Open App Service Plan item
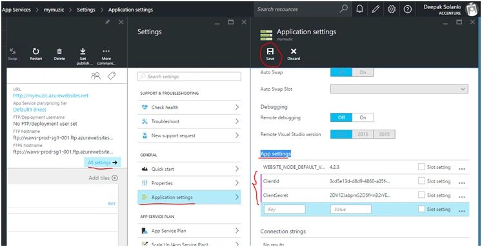Screen dimensions: 482x247 pyautogui.click(x=189, y=231)
